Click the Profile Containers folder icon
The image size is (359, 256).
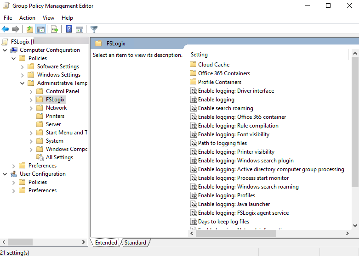click(193, 82)
